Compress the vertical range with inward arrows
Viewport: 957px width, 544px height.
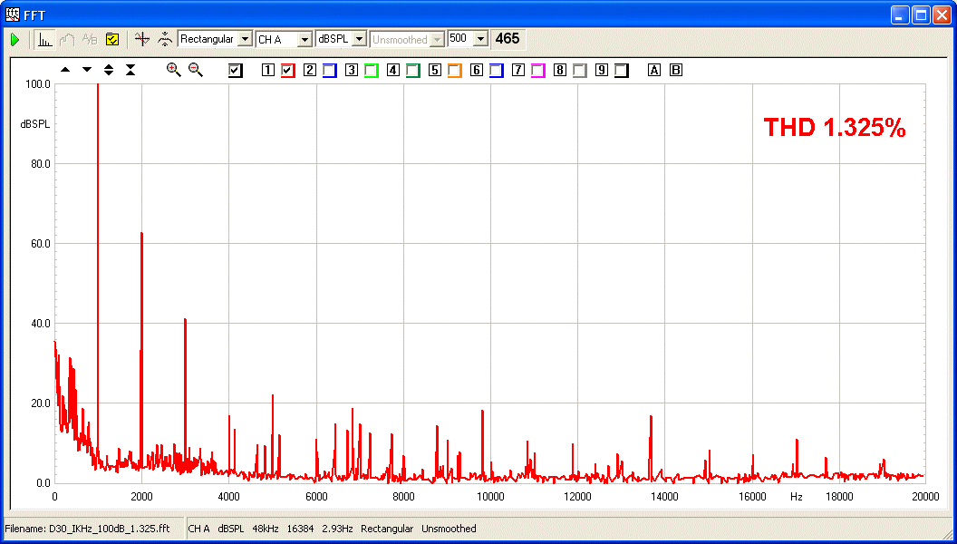(x=130, y=70)
